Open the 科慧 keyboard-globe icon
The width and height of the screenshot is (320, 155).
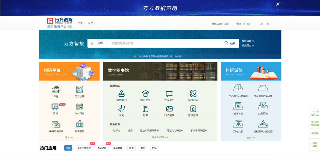tap(56, 90)
